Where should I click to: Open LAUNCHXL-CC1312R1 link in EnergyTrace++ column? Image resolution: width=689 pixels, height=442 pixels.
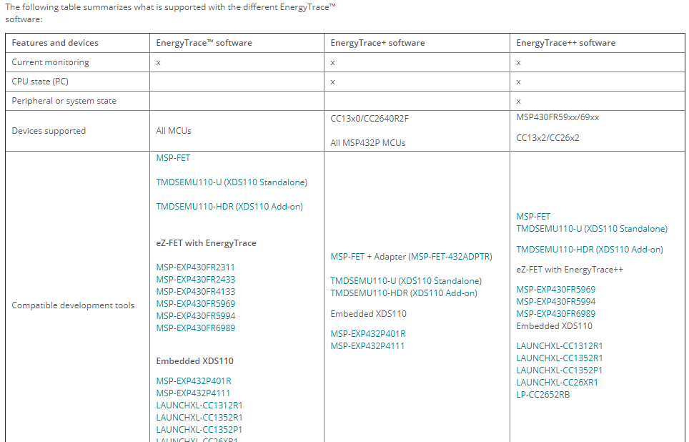click(x=560, y=346)
